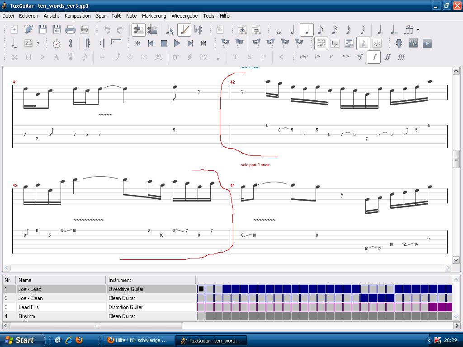Change the 4/4 time signature
This screenshot has height=347, width=463.
tap(71, 43)
